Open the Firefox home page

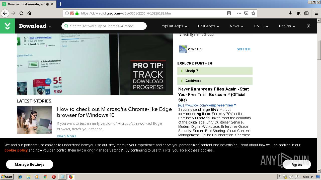point(29,13)
